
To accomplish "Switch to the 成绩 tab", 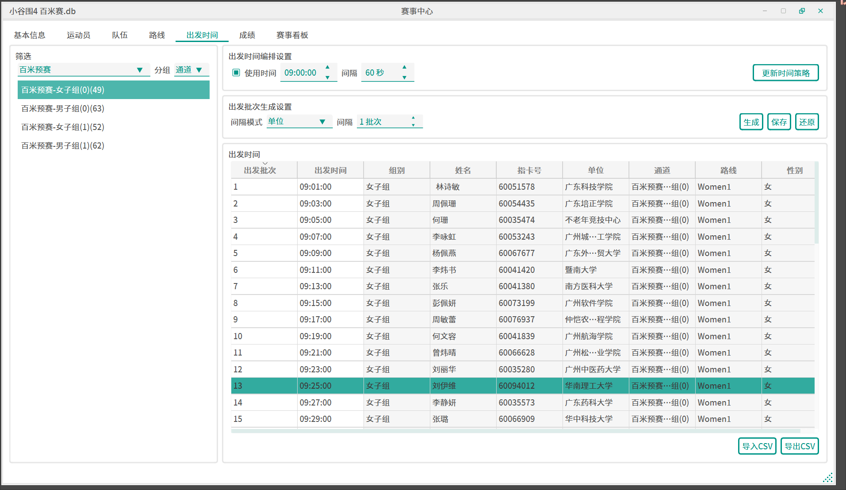I will tap(247, 35).
